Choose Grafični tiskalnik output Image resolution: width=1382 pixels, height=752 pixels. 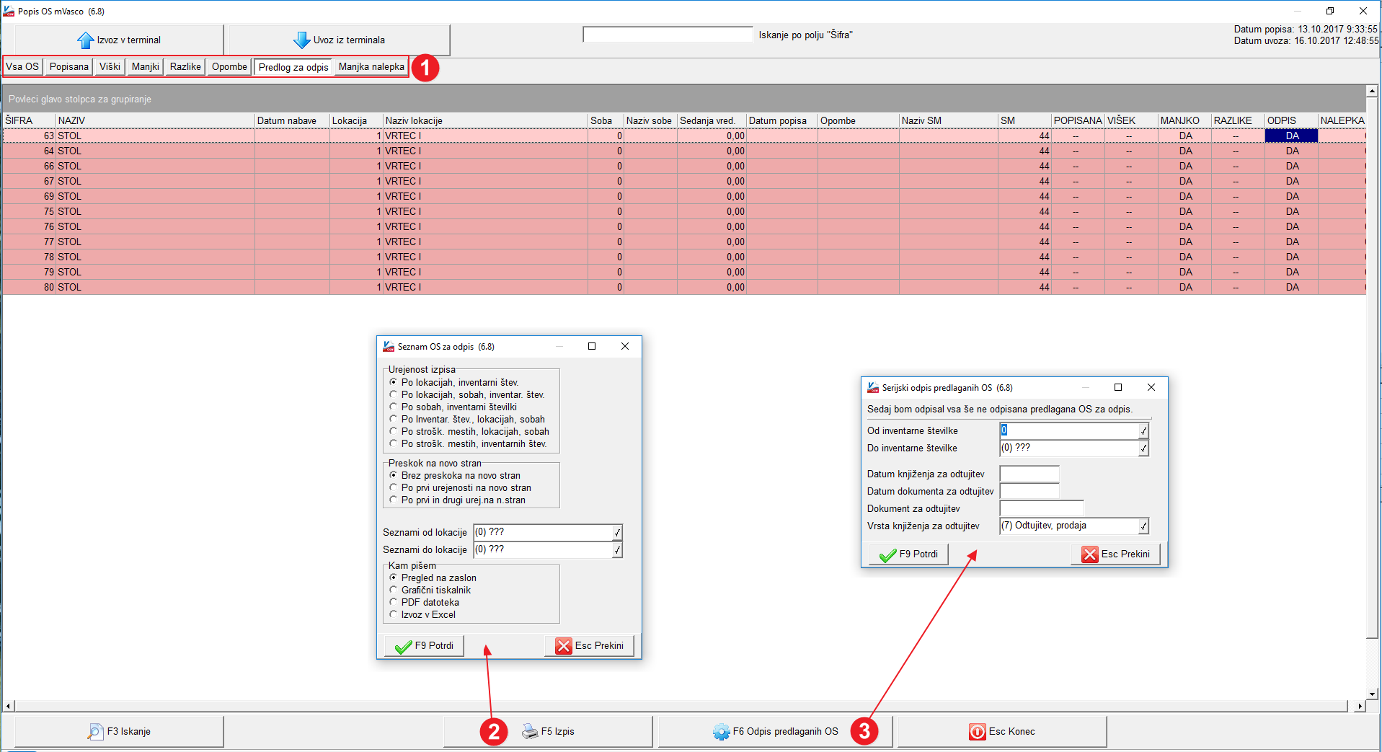point(393,590)
